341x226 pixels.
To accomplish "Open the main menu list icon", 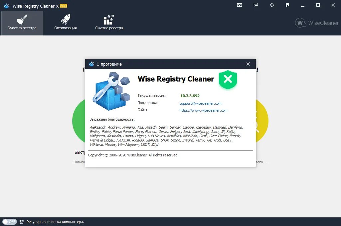I will (287, 5).
